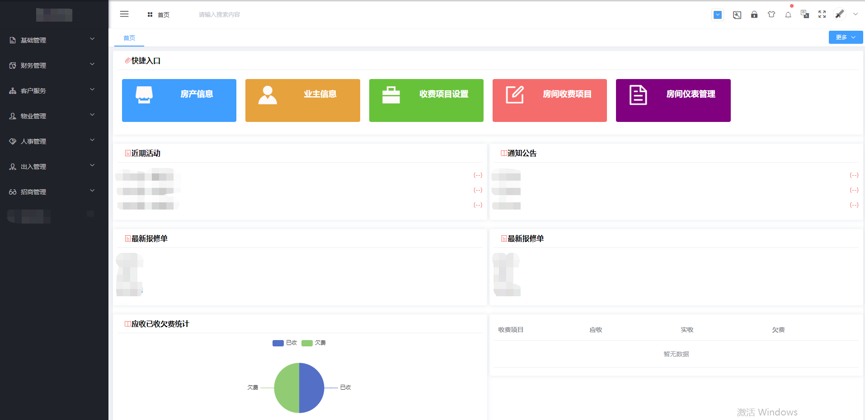This screenshot has width=865, height=420.
Task: Click the sword user avatar
Action: tap(840, 14)
